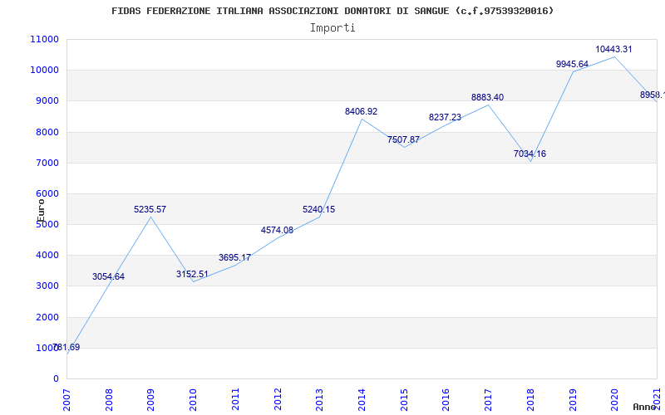The width and height of the screenshot is (665, 415).
Task: Select the 8406.92 data label
Action: [x=361, y=112]
